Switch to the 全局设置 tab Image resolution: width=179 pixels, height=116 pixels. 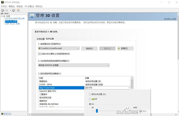41,39
